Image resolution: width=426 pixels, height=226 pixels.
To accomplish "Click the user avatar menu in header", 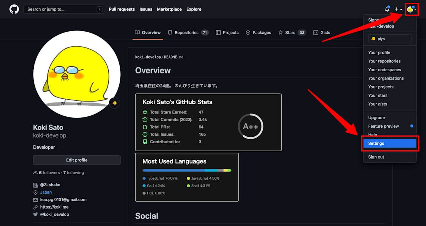I will coord(412,9).
